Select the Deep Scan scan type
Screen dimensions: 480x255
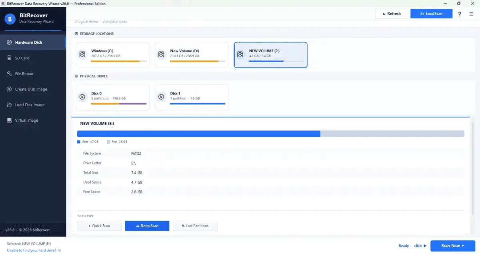[147, 226]
